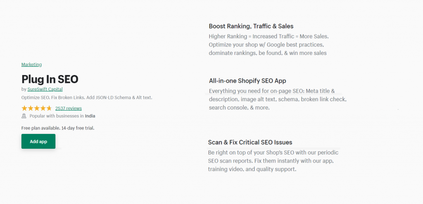Select the third rating star
Viewport: 423px width, 204px height.
(37, 108)
